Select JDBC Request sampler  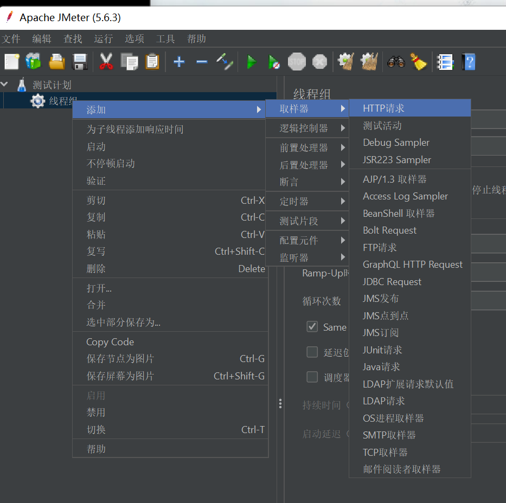point(410,281)
